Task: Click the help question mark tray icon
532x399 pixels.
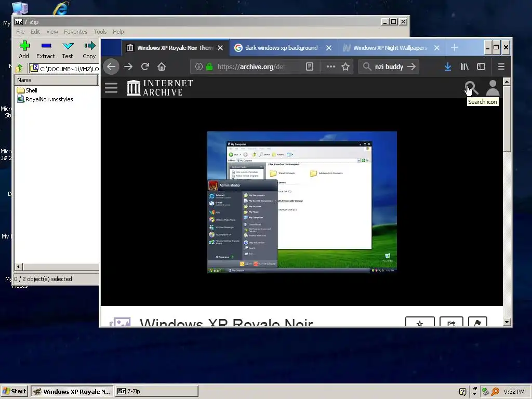Action: 462,392
